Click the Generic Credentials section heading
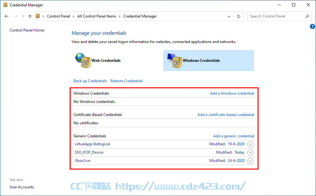 [x=90, y=136]
